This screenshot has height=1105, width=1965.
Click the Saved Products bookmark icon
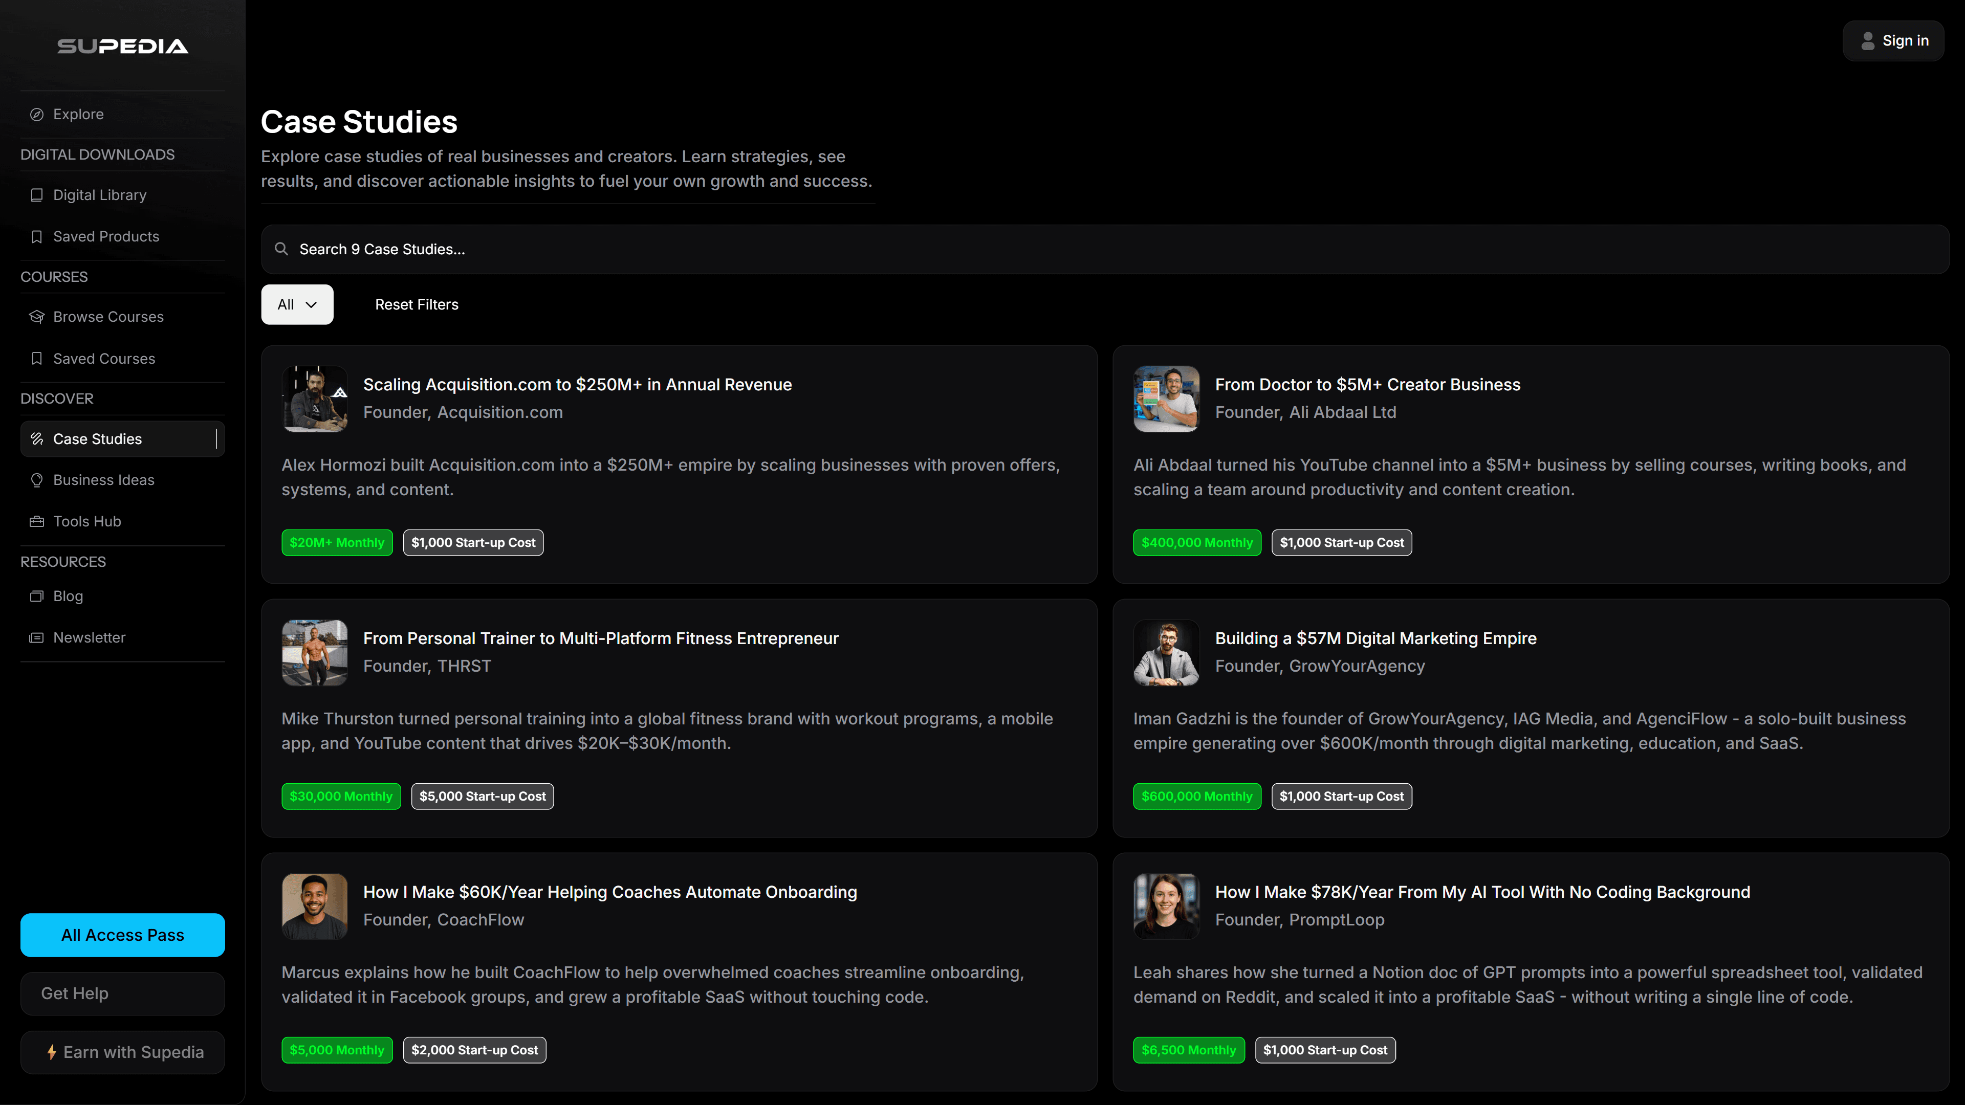(x=37, y=236)
